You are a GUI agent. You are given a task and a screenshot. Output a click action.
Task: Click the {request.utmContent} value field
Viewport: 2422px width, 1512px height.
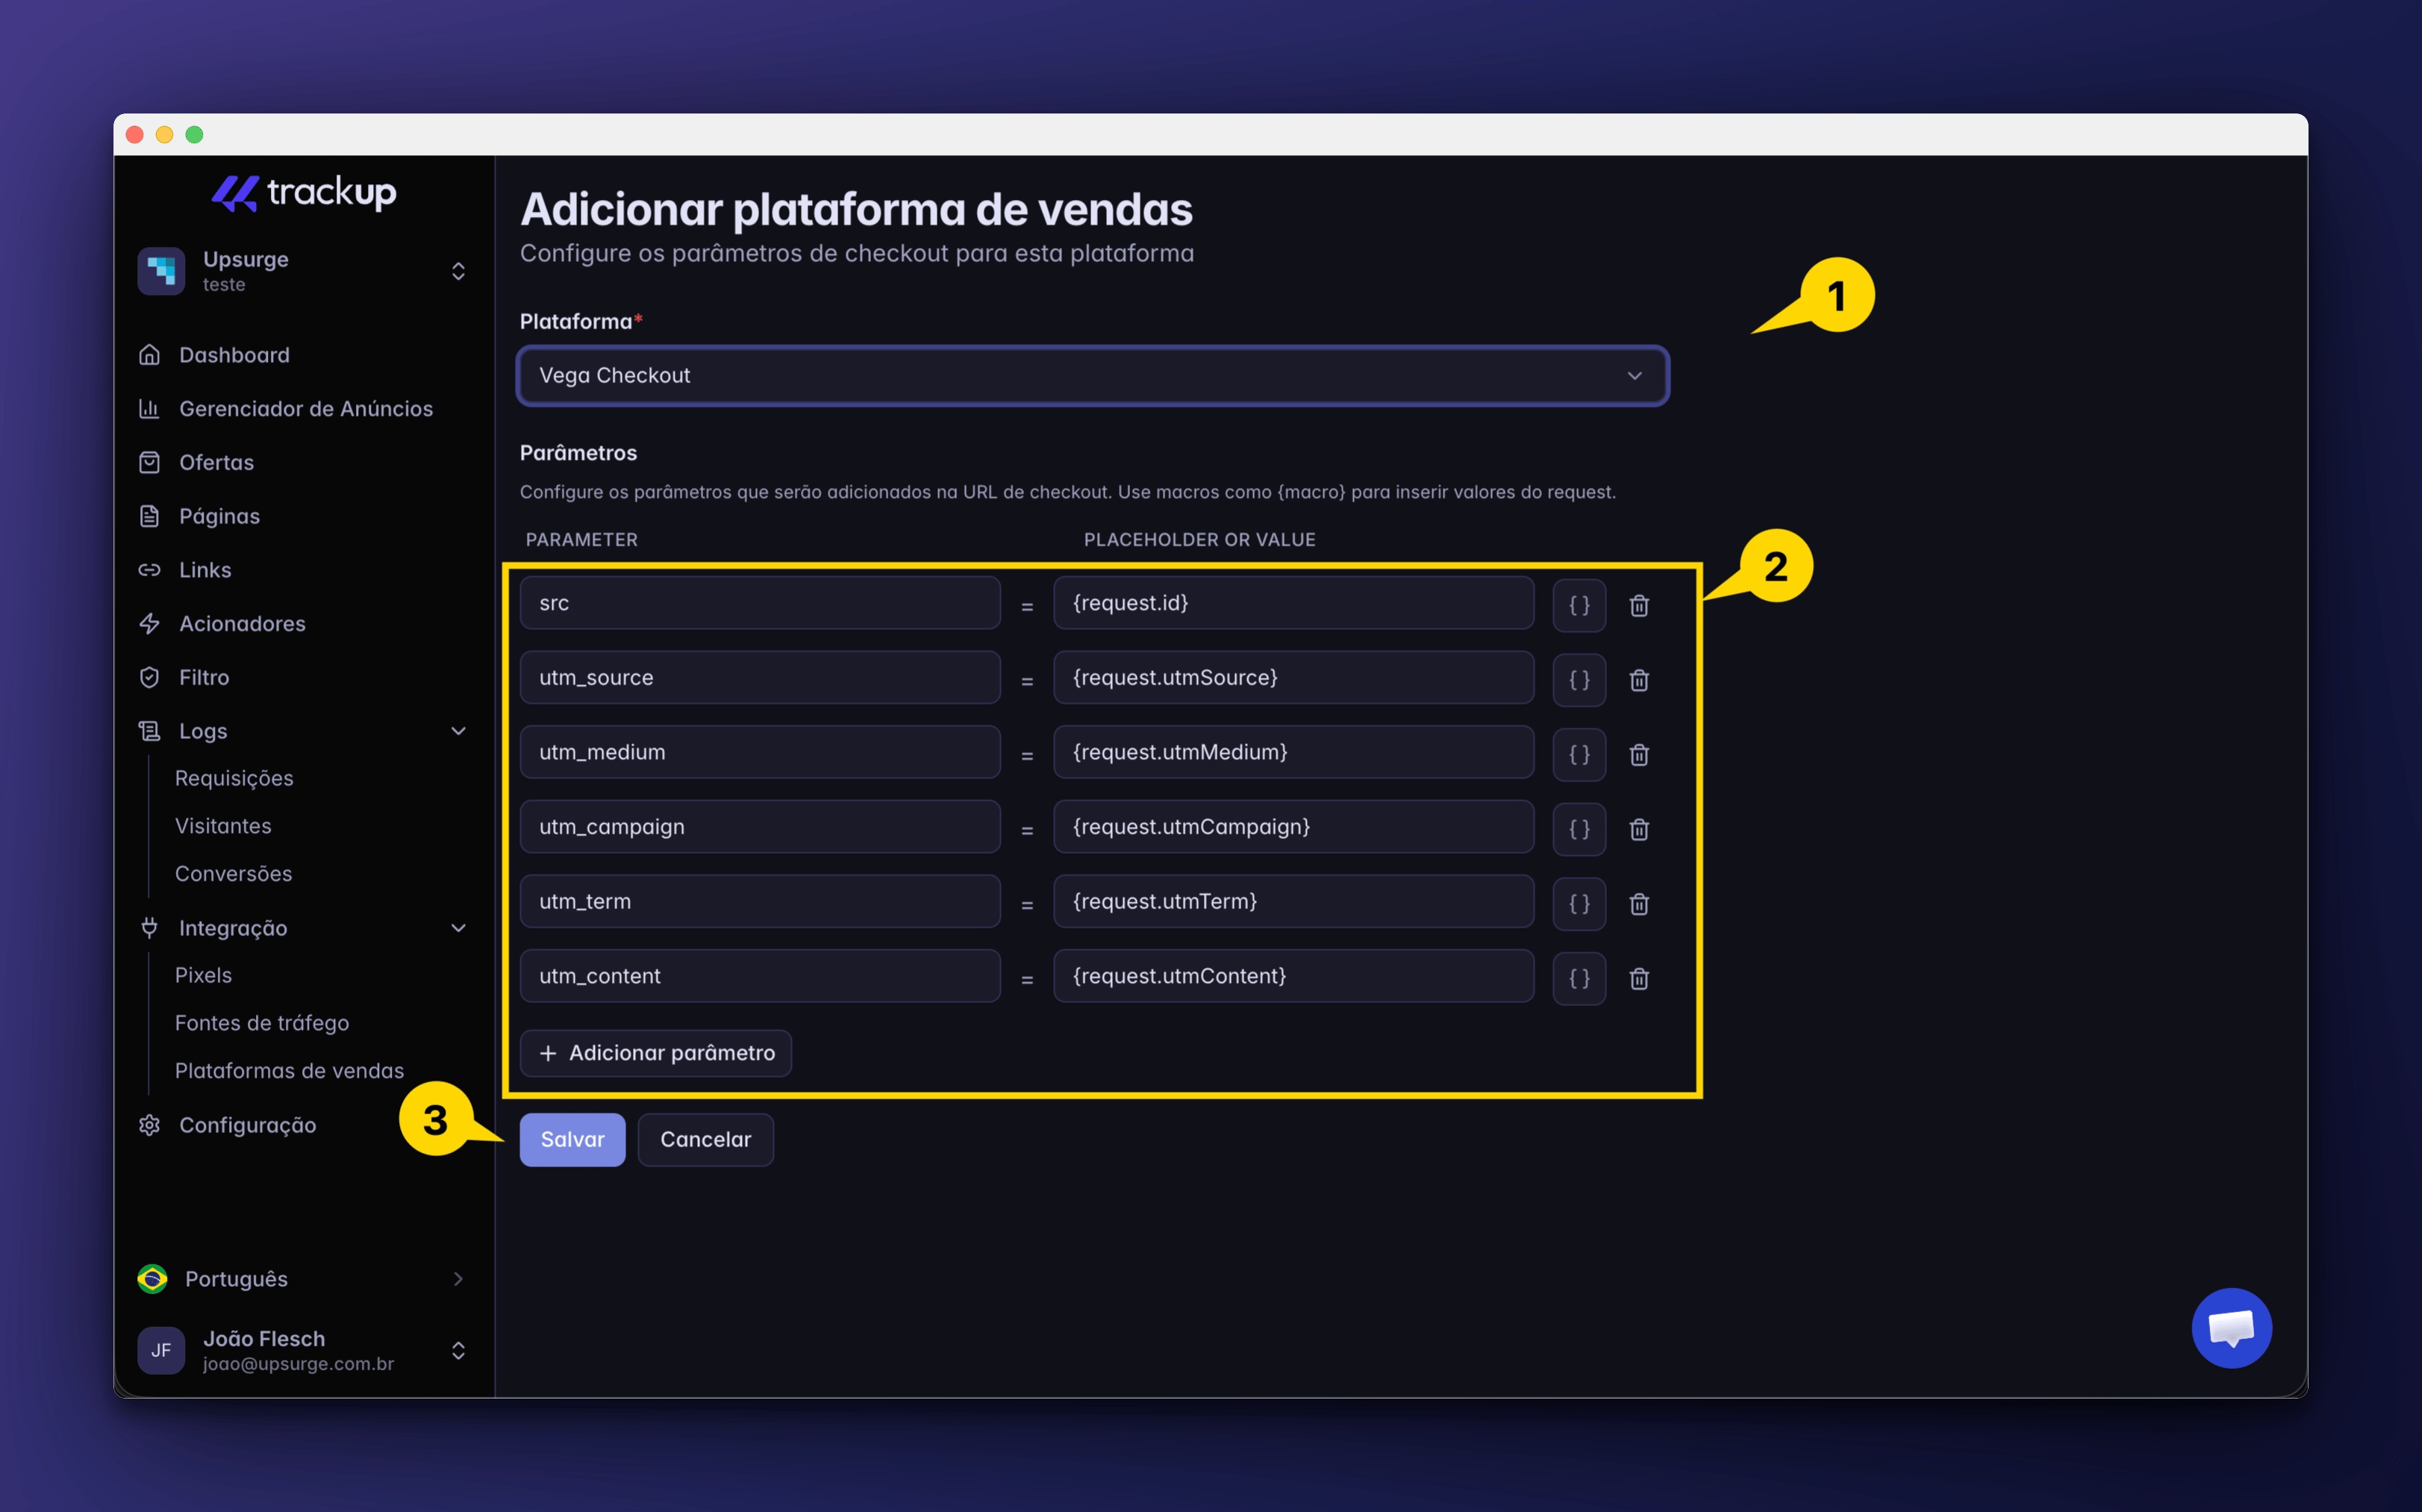[x=1293, y=976]
